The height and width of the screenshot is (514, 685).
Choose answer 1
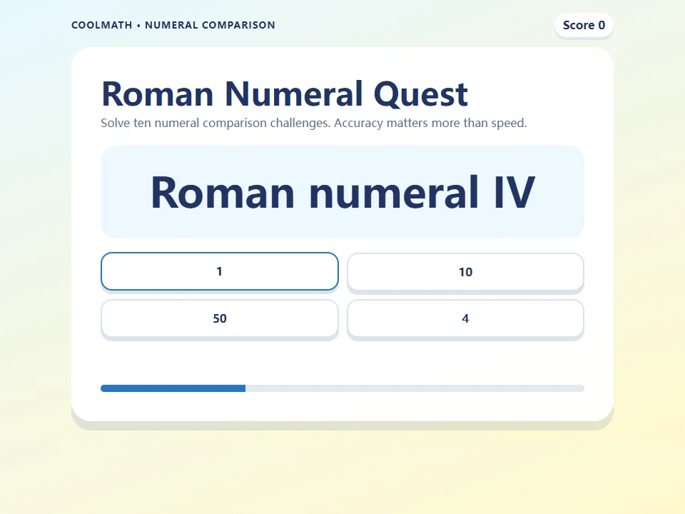click(x=219, y=271)
